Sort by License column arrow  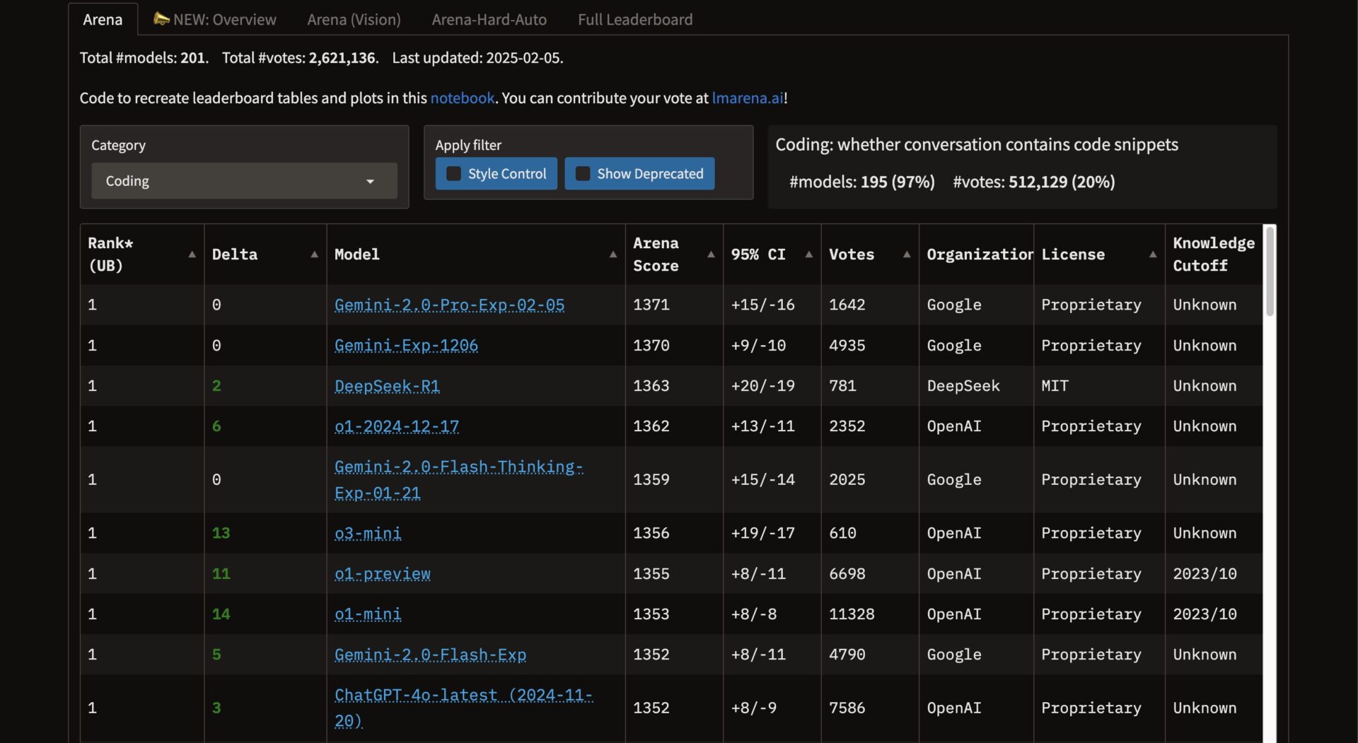tap(1152, 255)
